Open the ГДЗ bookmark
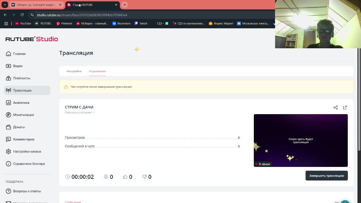This screenshot has width=361, height=203. tap(163, 23)
